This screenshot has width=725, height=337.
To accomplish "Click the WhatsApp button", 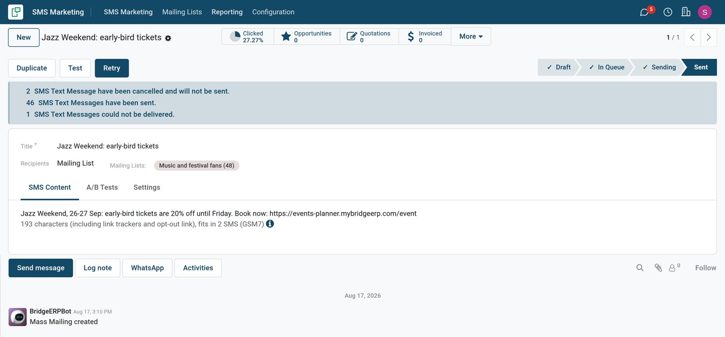I will pyautogui.click(x=147, y=268).
